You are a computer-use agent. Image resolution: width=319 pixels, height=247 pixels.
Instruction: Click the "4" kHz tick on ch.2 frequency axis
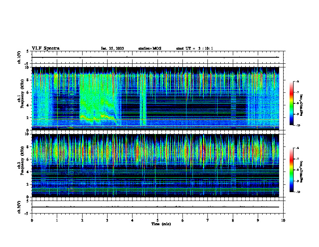point(28,172)
